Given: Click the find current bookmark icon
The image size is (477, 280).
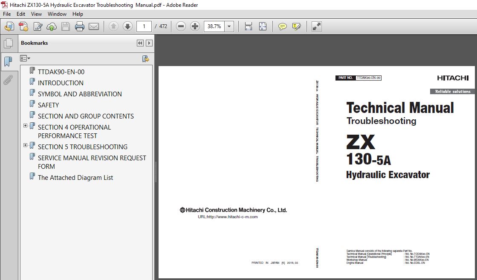Looking at the screenshot, I should pos(146,59).
